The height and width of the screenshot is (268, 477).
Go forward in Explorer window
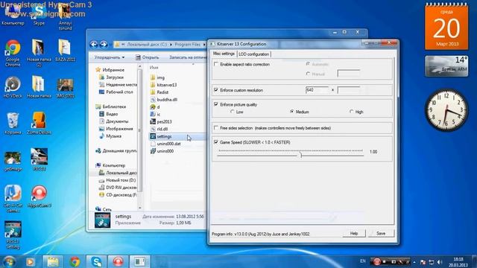click(104, 45)
